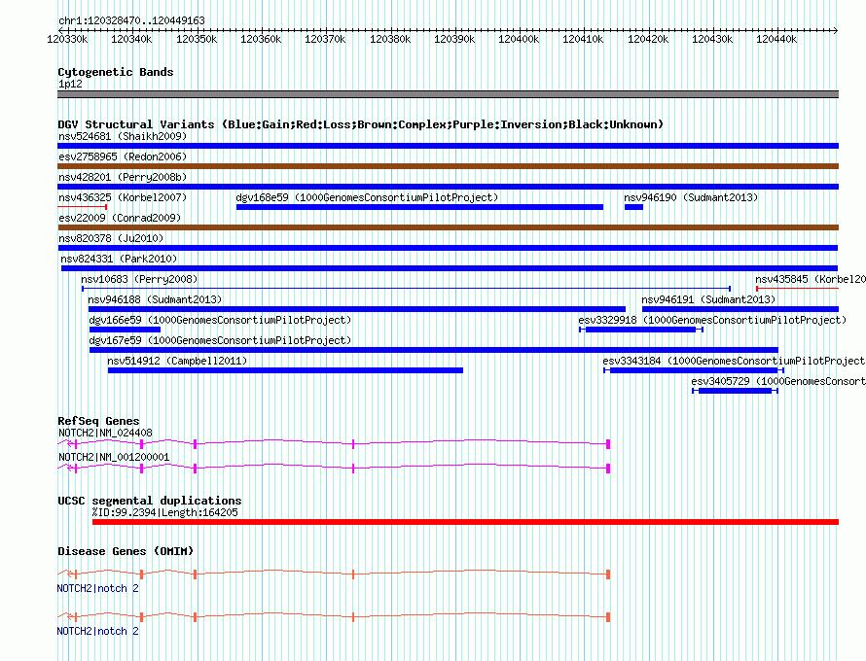Image resolution: width=866 pixels, height=661 pixels.
Task: Click the nsv824331 (Park2010) variant label
Action: point(119,259)
